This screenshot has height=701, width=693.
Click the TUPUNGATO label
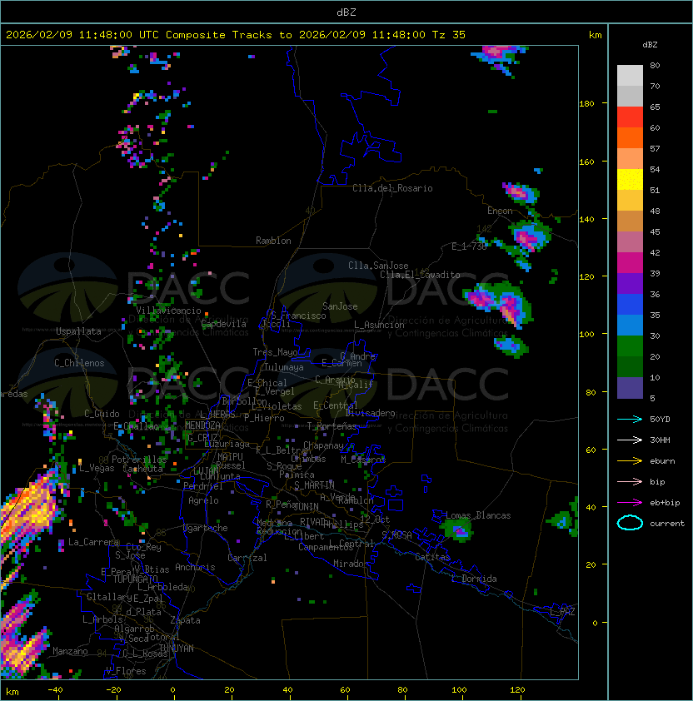point(135,579)
